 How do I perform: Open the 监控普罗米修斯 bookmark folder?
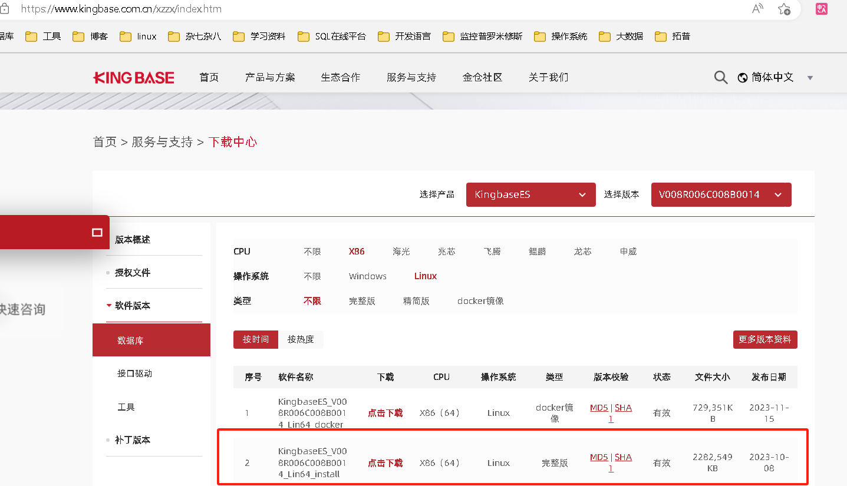point(483,37)
